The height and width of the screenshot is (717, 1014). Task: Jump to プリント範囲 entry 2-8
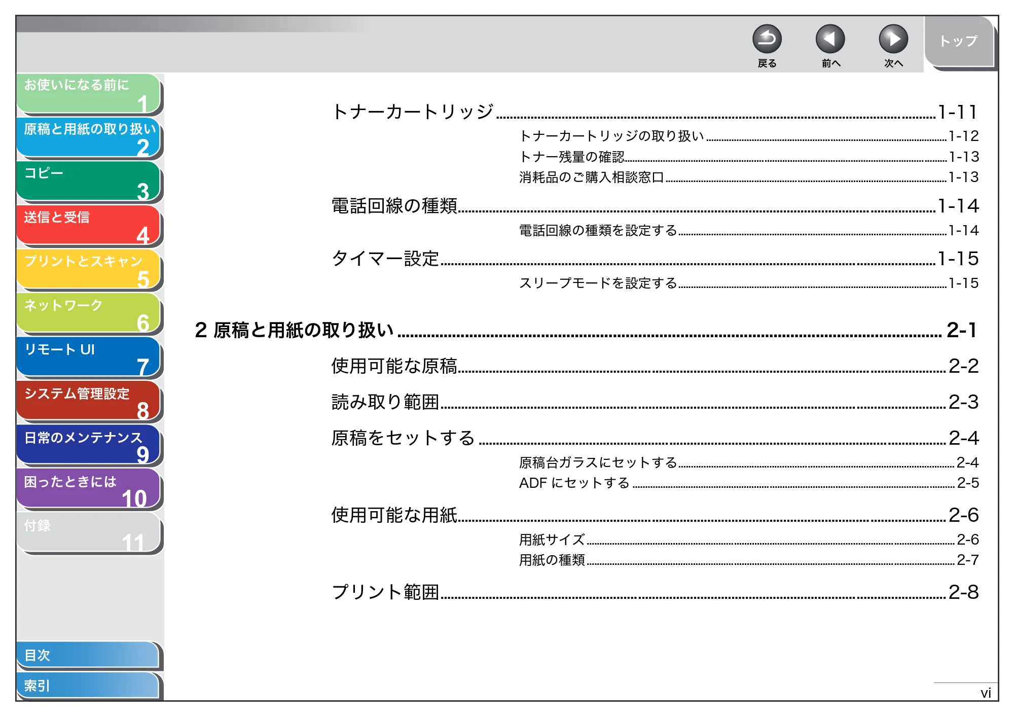click(655, 592)
